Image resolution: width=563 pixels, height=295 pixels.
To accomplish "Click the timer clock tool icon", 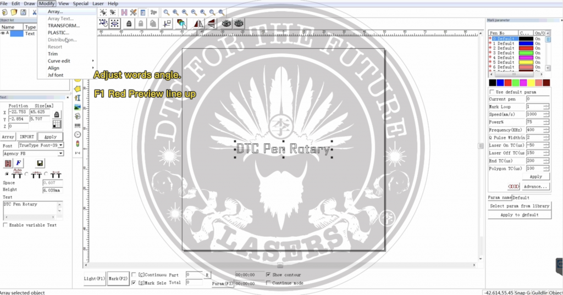I will pos(78,134).
